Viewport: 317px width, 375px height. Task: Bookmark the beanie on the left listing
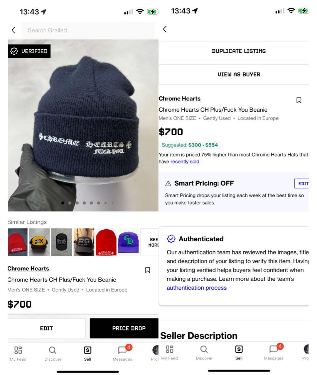click(148, 270)
